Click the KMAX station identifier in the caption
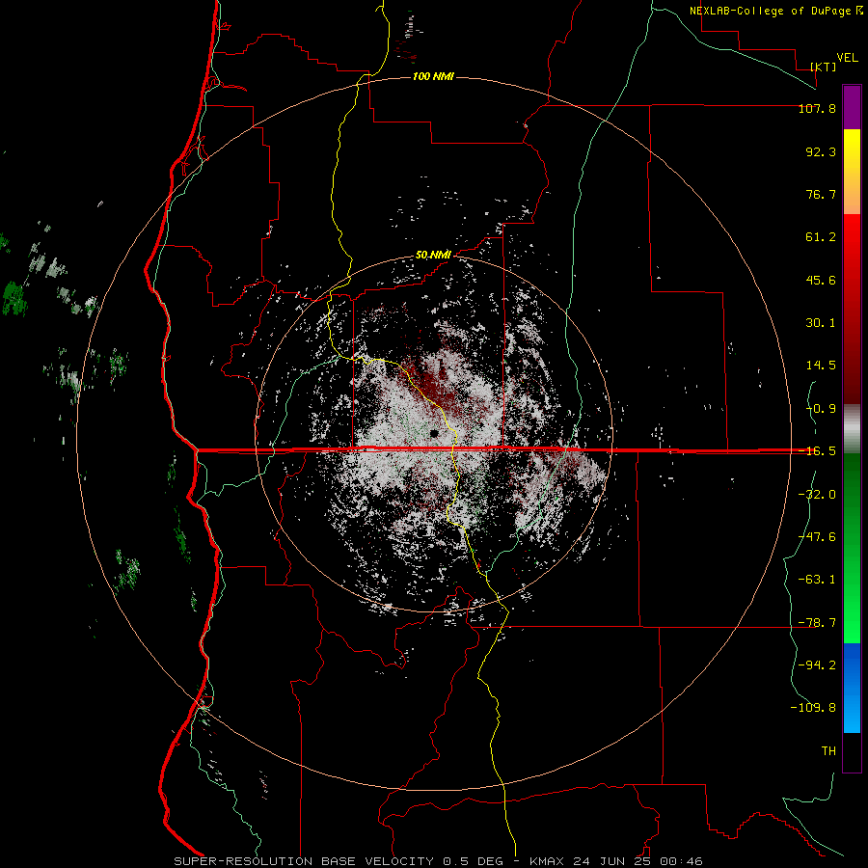Screen dimensions: 868x868 [549, 861]
